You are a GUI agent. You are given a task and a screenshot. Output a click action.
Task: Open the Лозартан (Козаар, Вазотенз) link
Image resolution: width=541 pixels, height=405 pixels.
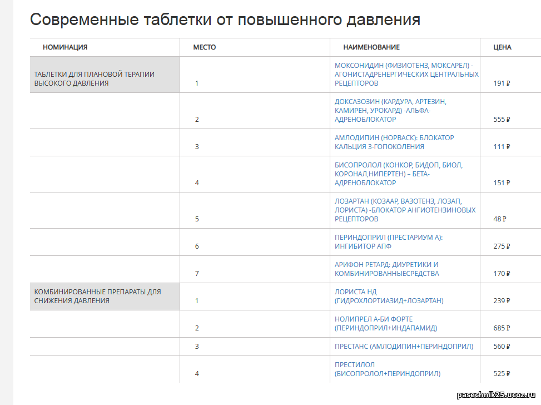(x=405, y=210)
